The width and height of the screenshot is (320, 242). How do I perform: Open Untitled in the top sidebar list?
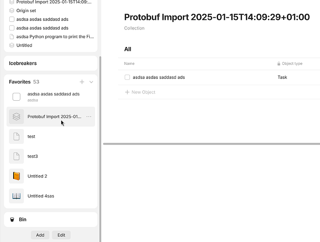tap(24, 45)
